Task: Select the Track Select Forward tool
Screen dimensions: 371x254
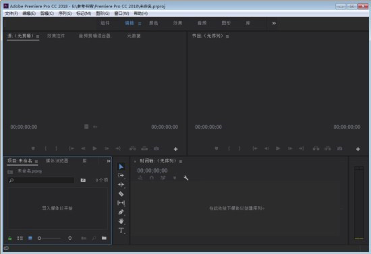Action: click(121, 176)
